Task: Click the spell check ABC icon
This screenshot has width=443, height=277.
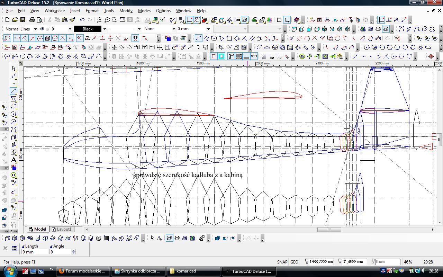Action: [172, 20]
